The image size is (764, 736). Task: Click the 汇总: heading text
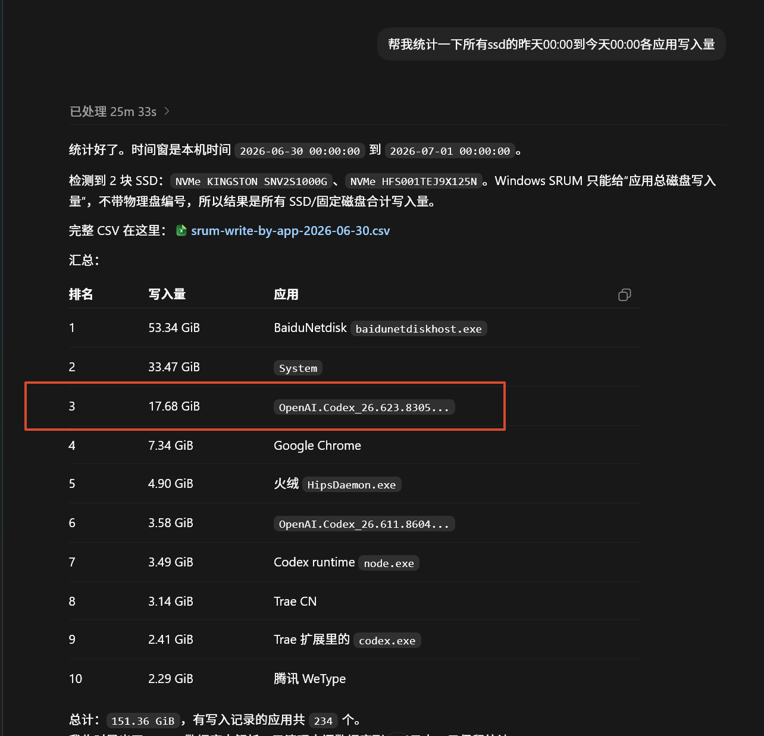coord(84,260)
